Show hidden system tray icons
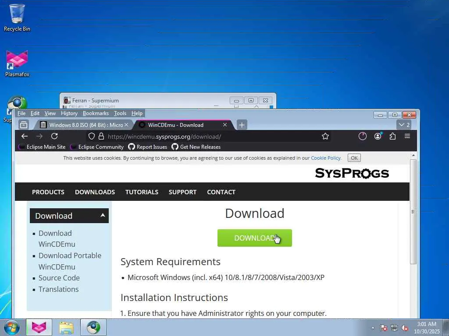Viewport: 449px width, 336px height. [373, 328]
